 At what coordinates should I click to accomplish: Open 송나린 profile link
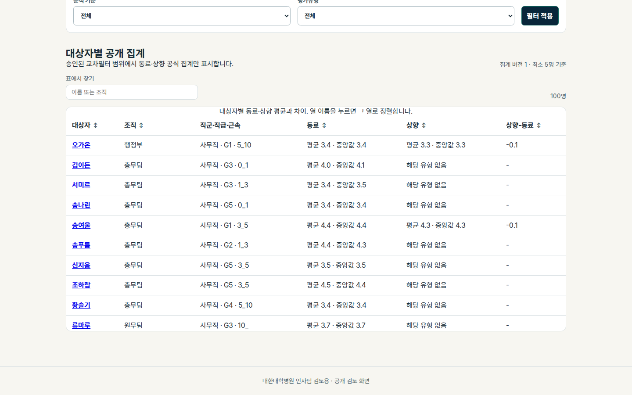click(81, 205)
